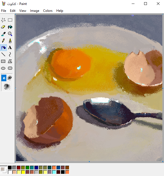Switch to the Pencil tool
Image resolution: width=164 pixels, height=176 pixels.
[x=3, y=41]
